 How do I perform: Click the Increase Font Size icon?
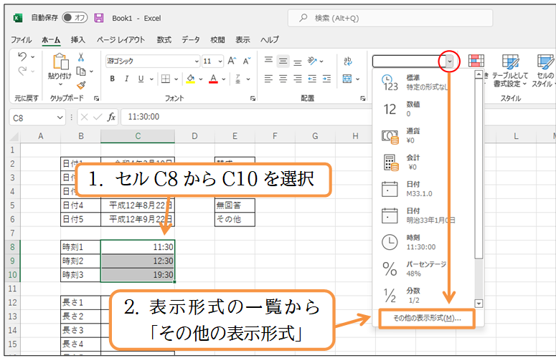(232, 61)
